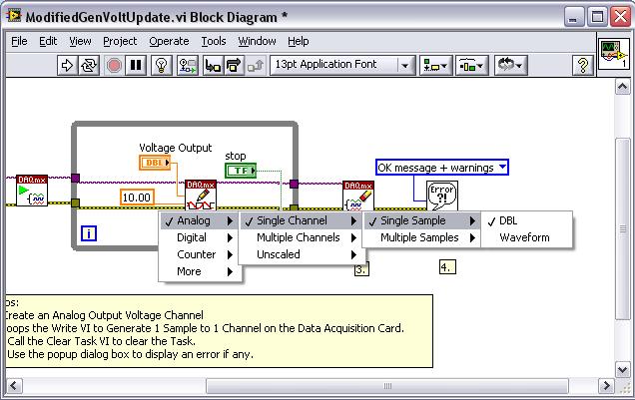The image size is (635, 400).
Task: Click the Pause button in toolbar
Action: [x=136, y=65]
